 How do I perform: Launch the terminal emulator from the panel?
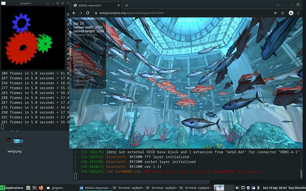(x=35, y=188)
